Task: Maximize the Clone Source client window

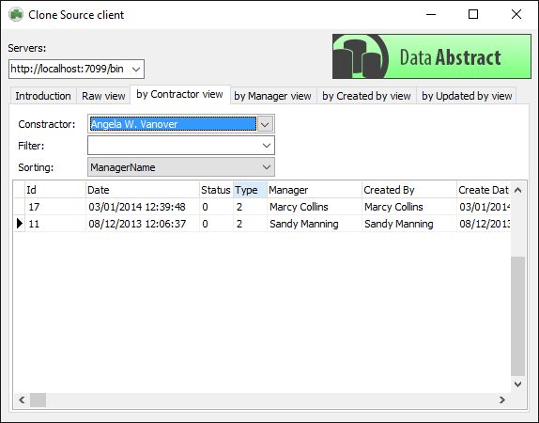Action: 473,14
